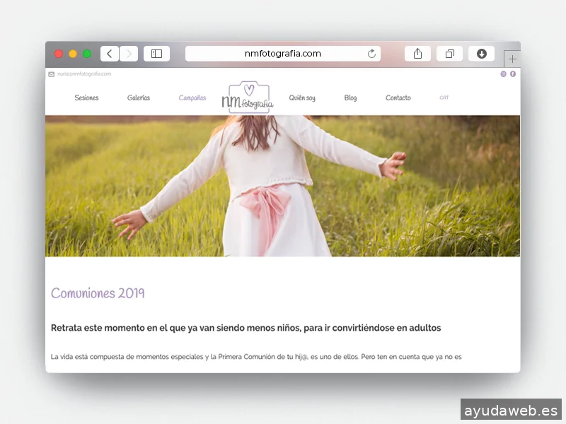Click the NM fotografía camera logo
This screenshot has width=566, height=424.
pos(248,96)
